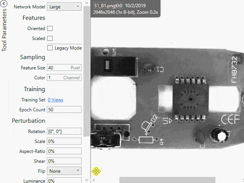
Task: Click the image scroll left arrow
Action: tap(94, 180)
